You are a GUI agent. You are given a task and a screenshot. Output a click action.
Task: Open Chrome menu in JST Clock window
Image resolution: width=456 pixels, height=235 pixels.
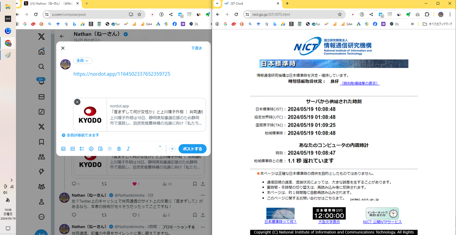click(x=450, y=14)
